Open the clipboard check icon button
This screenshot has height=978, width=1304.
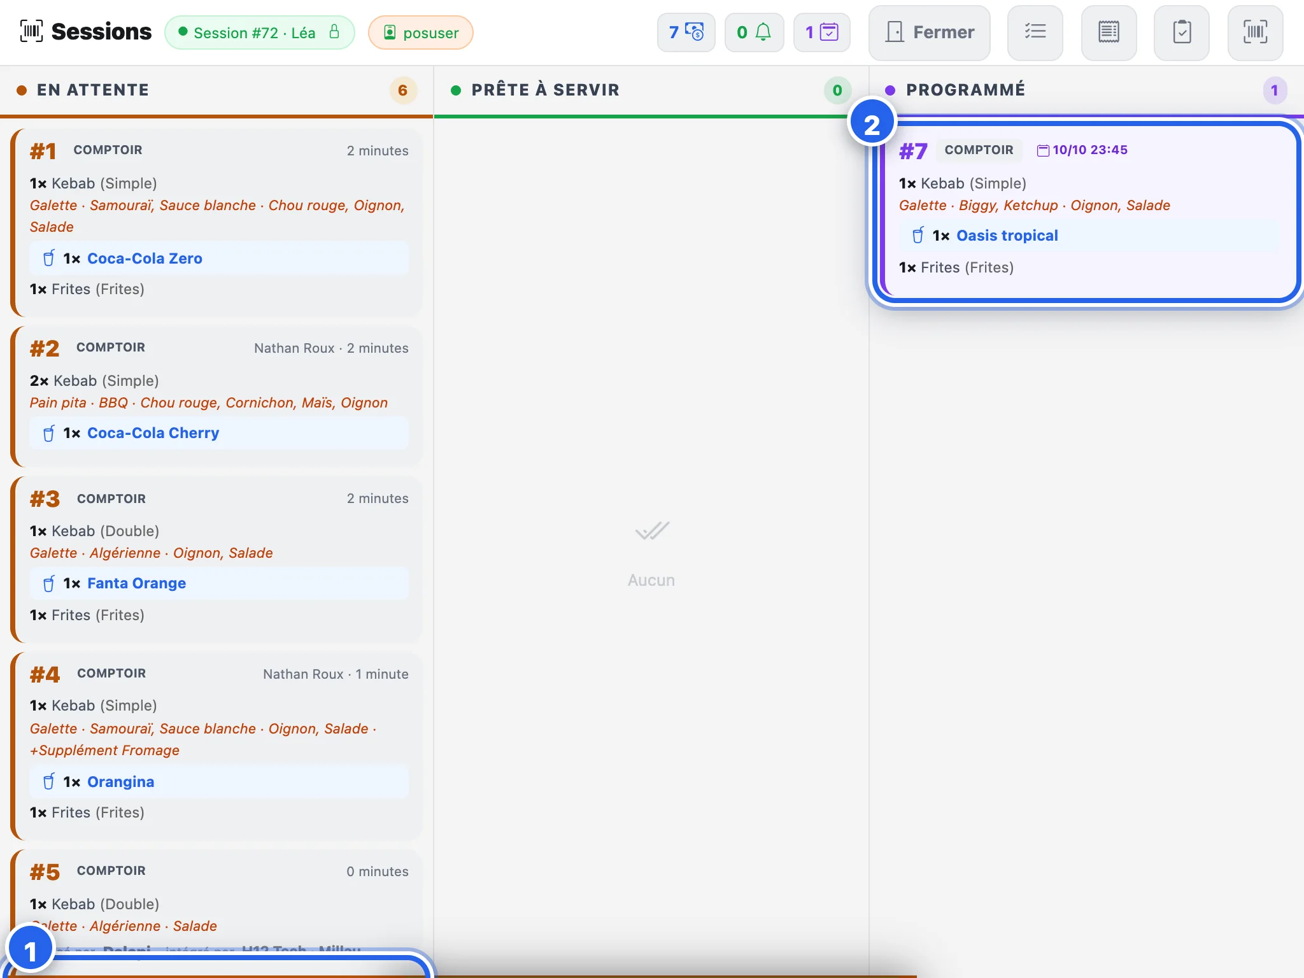[x=1182, y=32]
